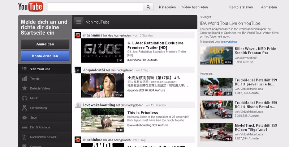The image size is (289, 147).
Task: Select the Beliebte Videos star icon
Action: (25, 88)
